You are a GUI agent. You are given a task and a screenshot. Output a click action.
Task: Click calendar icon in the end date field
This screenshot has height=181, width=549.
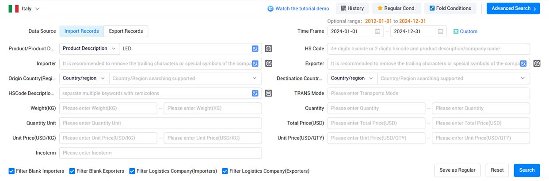click(x=440, y=31)
